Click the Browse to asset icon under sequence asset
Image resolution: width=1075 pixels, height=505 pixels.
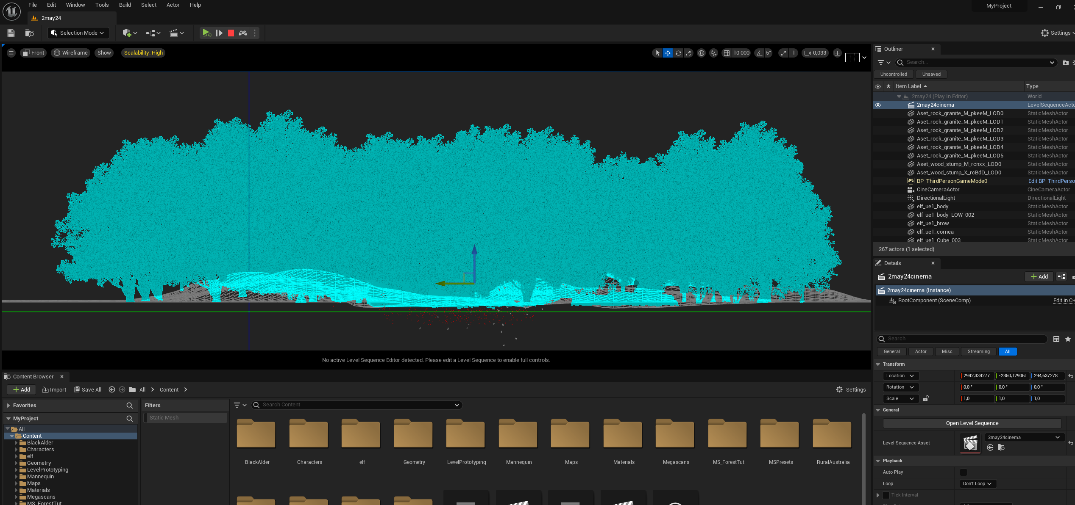1001,447
